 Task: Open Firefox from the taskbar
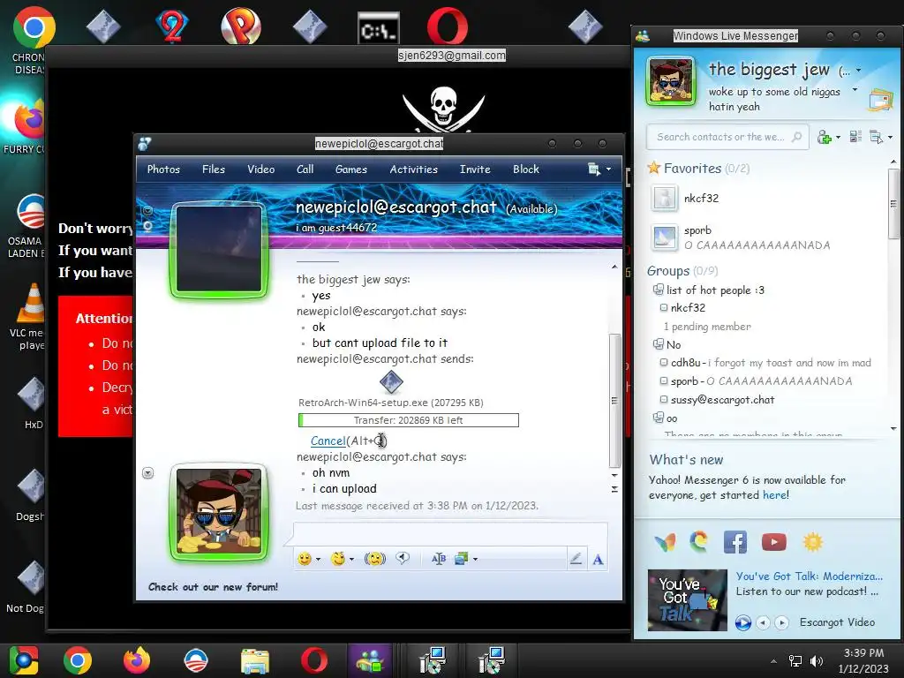[x=137, y=660]
